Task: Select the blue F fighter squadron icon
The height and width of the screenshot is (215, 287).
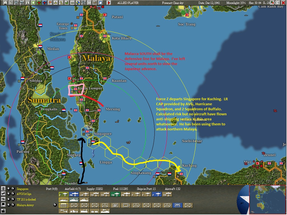Action: coord(157,194)
